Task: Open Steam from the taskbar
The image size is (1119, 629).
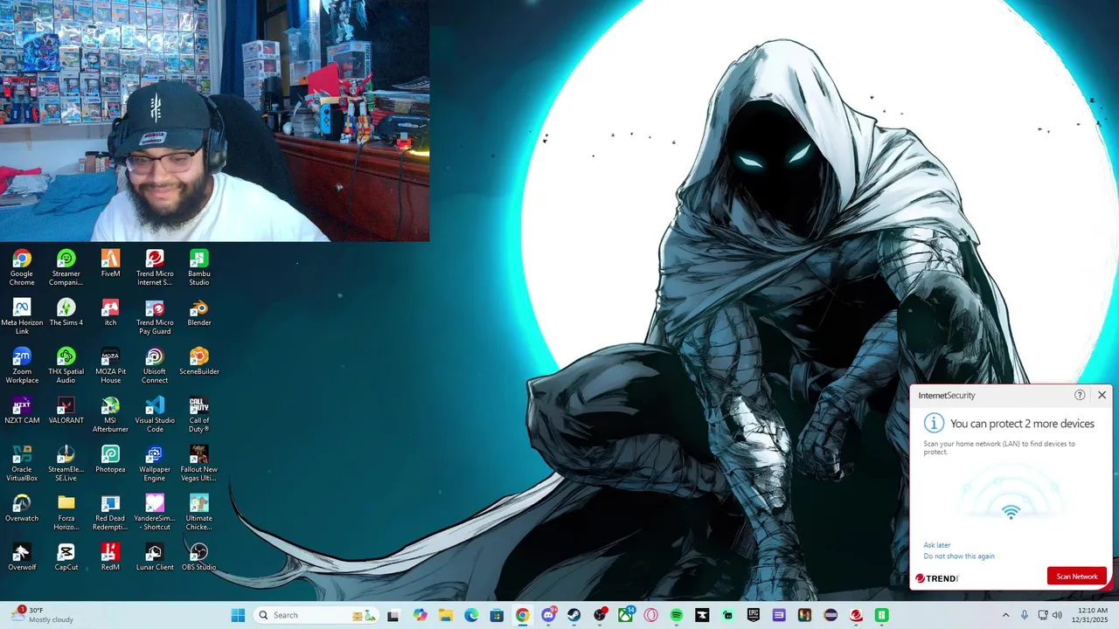Action: (x=573, y=615)
